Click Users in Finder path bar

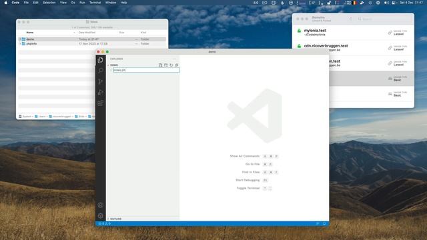point(40,117)
